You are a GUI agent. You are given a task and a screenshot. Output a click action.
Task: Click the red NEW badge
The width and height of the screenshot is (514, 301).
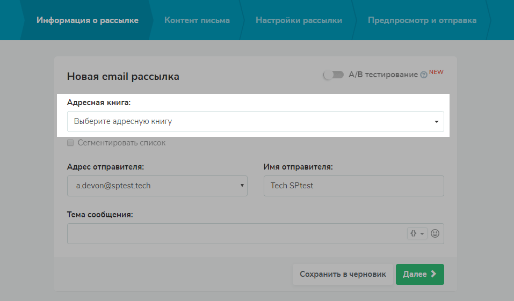(436, 72)
